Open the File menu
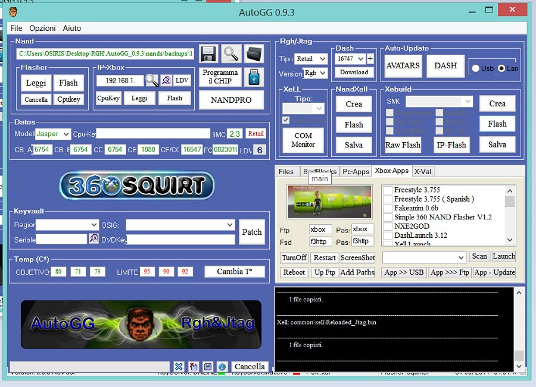 tap(16, 29)
